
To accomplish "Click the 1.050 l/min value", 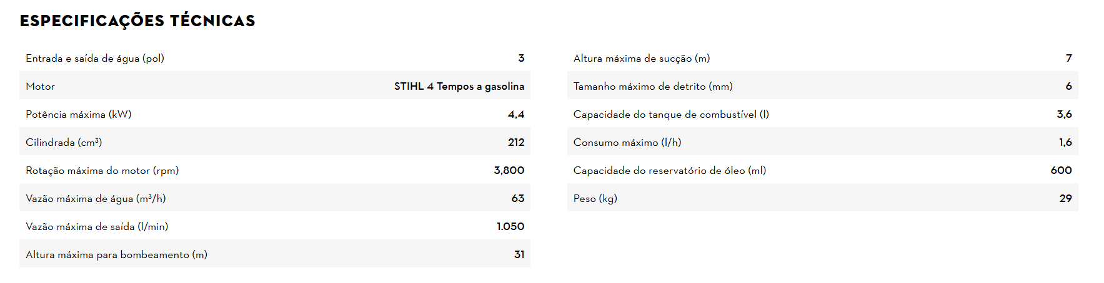I will click(510, 226).
